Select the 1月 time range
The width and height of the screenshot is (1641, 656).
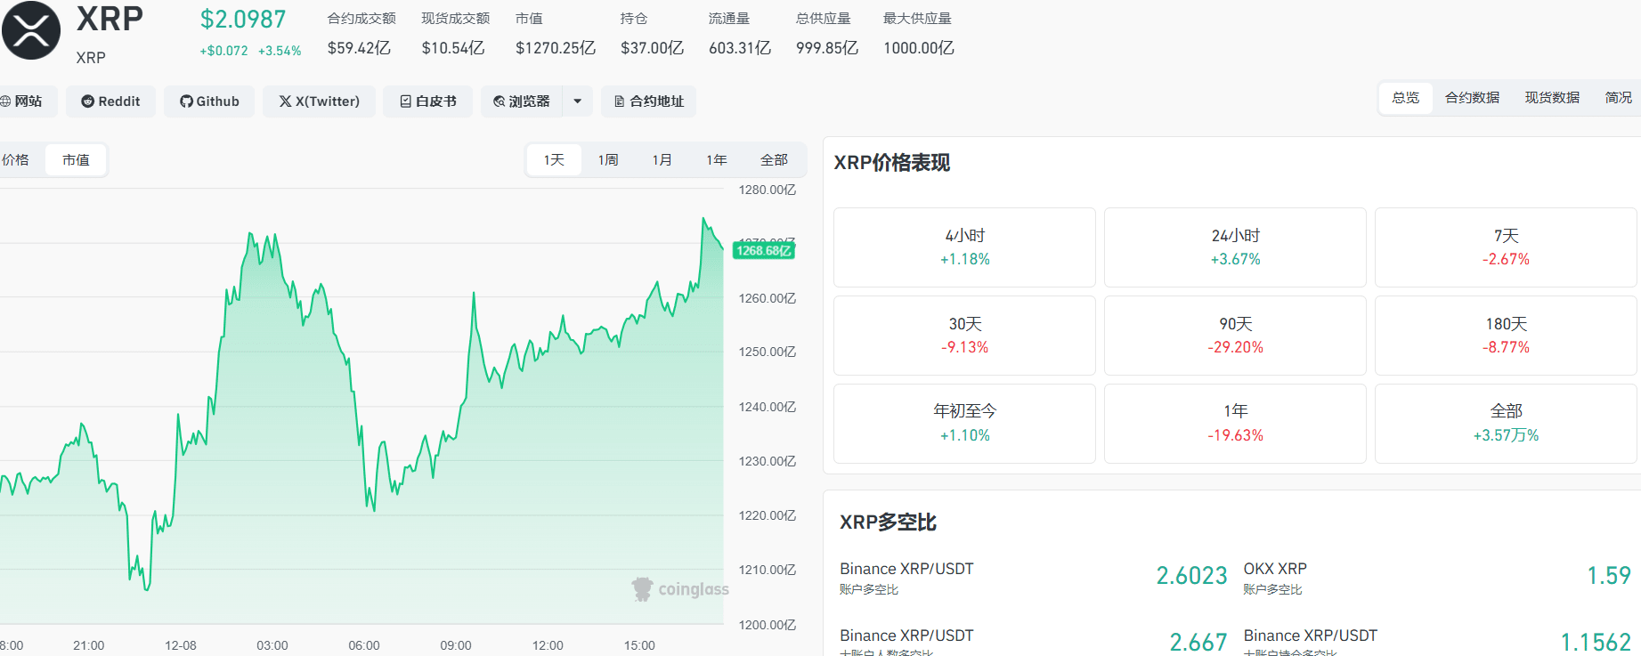tap(662, 160)
